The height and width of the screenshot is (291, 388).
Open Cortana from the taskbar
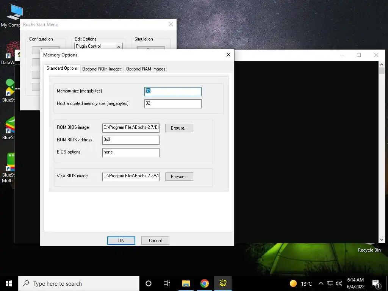coord(149,283)
